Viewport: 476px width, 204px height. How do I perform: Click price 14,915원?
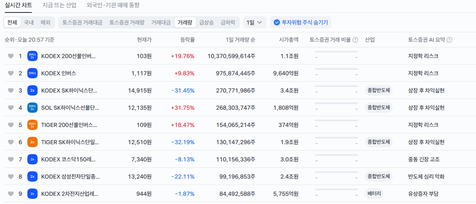coord(139,90)
